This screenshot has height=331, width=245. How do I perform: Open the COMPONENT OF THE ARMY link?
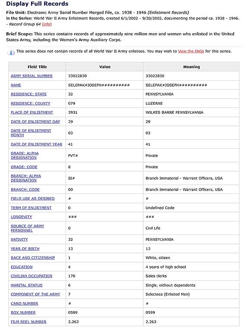point(35,294)
